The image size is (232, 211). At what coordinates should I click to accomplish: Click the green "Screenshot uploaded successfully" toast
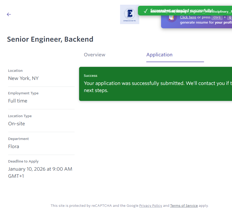[184, 11]
